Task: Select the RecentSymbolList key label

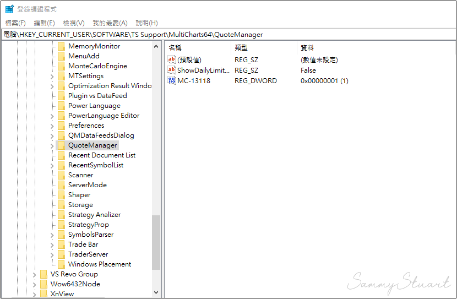Action: click(x=96, y=165)
